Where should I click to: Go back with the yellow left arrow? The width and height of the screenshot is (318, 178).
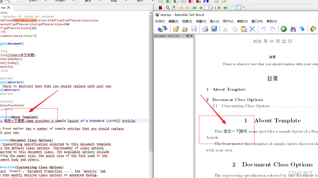181,8
